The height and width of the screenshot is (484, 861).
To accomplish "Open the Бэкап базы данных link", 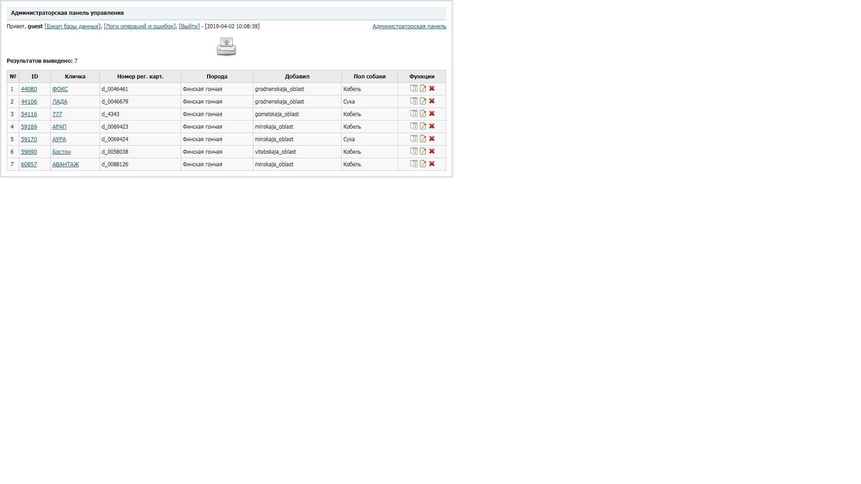I will click(x=73, y=26).
